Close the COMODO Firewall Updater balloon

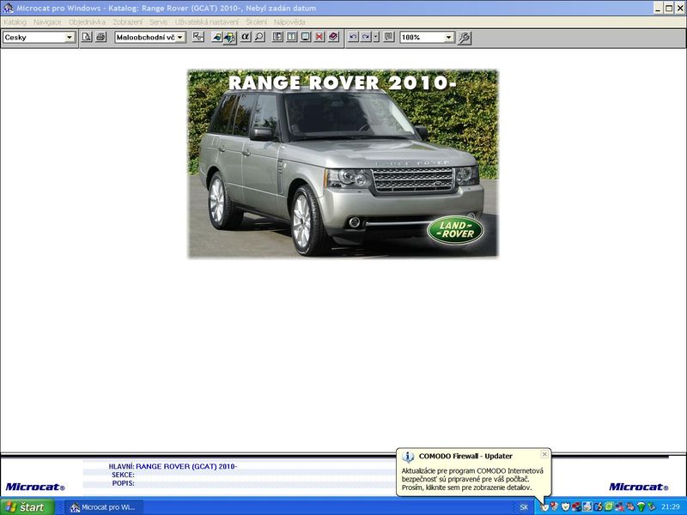pos(544,454)
